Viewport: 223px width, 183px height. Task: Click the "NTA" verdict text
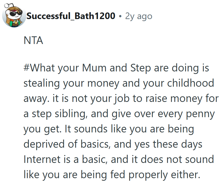click(33, 41)
